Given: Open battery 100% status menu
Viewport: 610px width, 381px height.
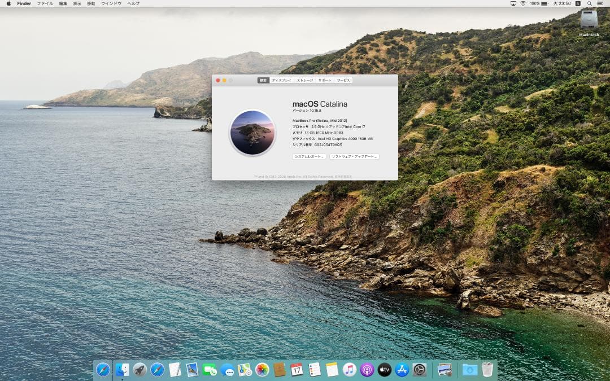Looking at the screenshot, I should [x=539, y=3].
